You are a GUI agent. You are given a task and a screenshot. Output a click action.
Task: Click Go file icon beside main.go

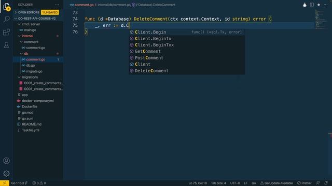pyautogui.click(x=21, y=30)
